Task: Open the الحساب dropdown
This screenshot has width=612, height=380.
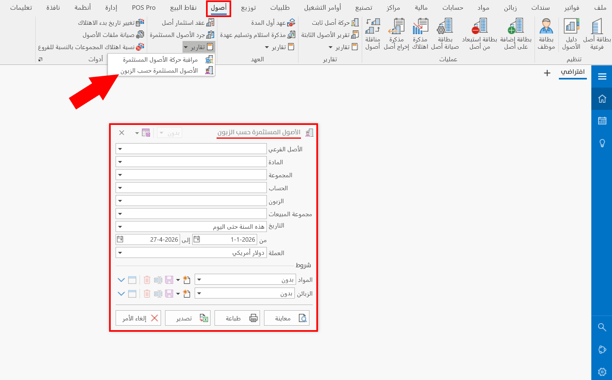Action: tap(120, 188)
